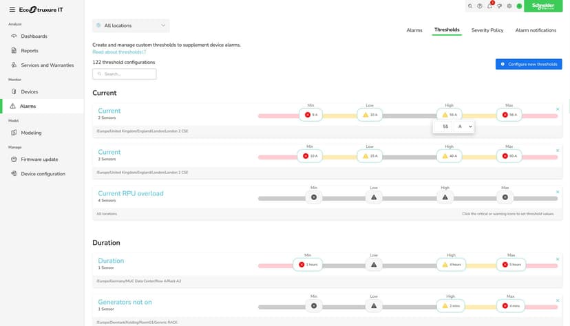Open Device configuration page
The image size is (570, 326).
coord(43,174)
